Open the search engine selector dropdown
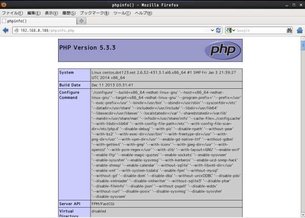 coord(234,30)
